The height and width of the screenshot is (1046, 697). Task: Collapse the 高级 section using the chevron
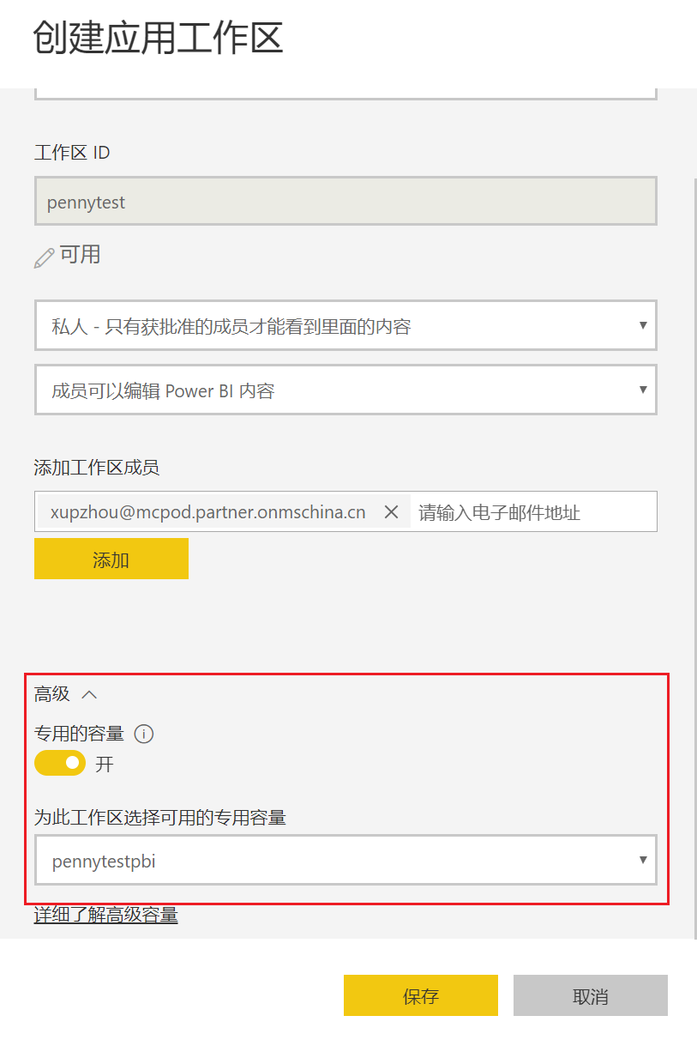point(88,694)
